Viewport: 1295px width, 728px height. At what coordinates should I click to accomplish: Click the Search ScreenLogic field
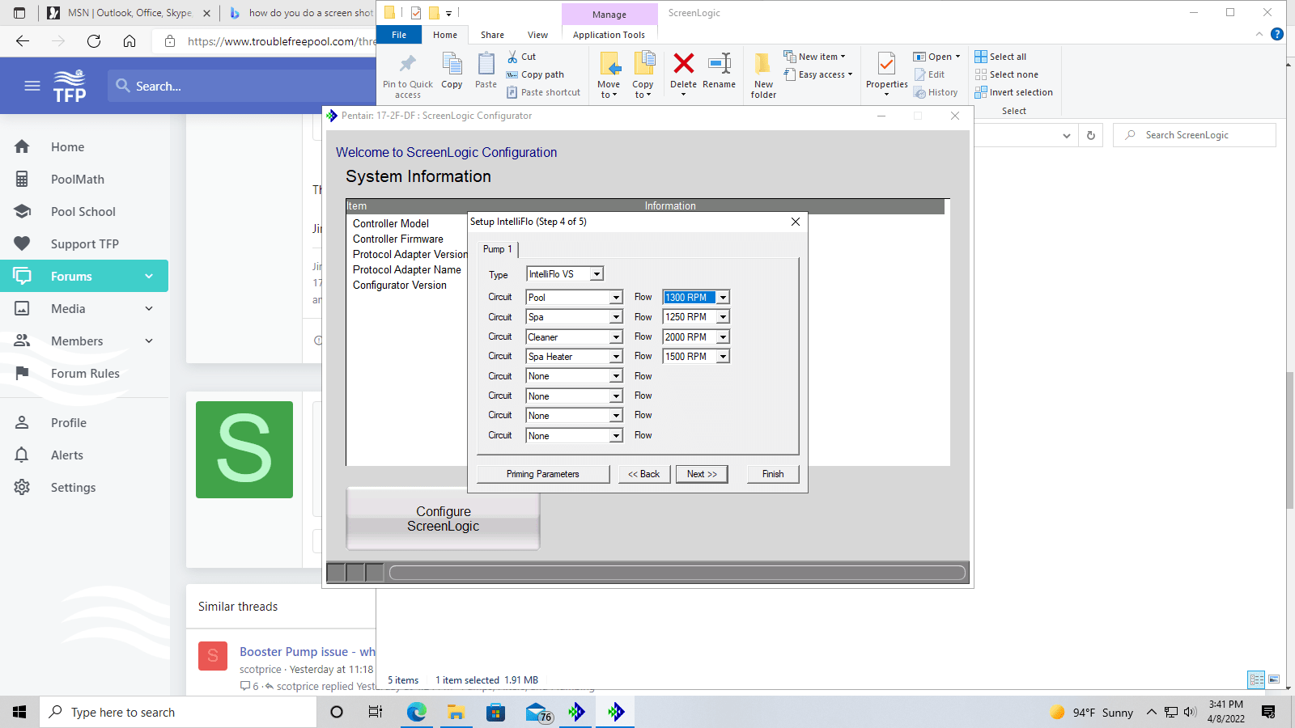(1195, 135)
